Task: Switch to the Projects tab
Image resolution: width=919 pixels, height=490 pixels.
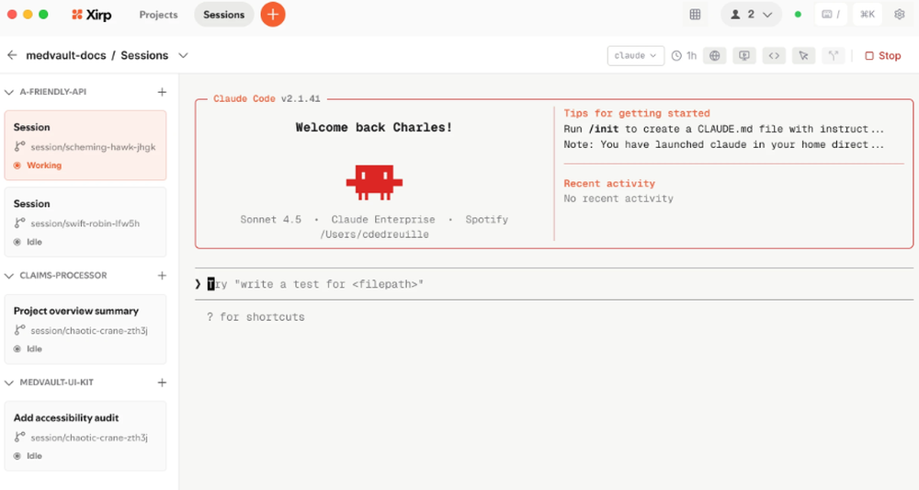Action: click(158, 15)
